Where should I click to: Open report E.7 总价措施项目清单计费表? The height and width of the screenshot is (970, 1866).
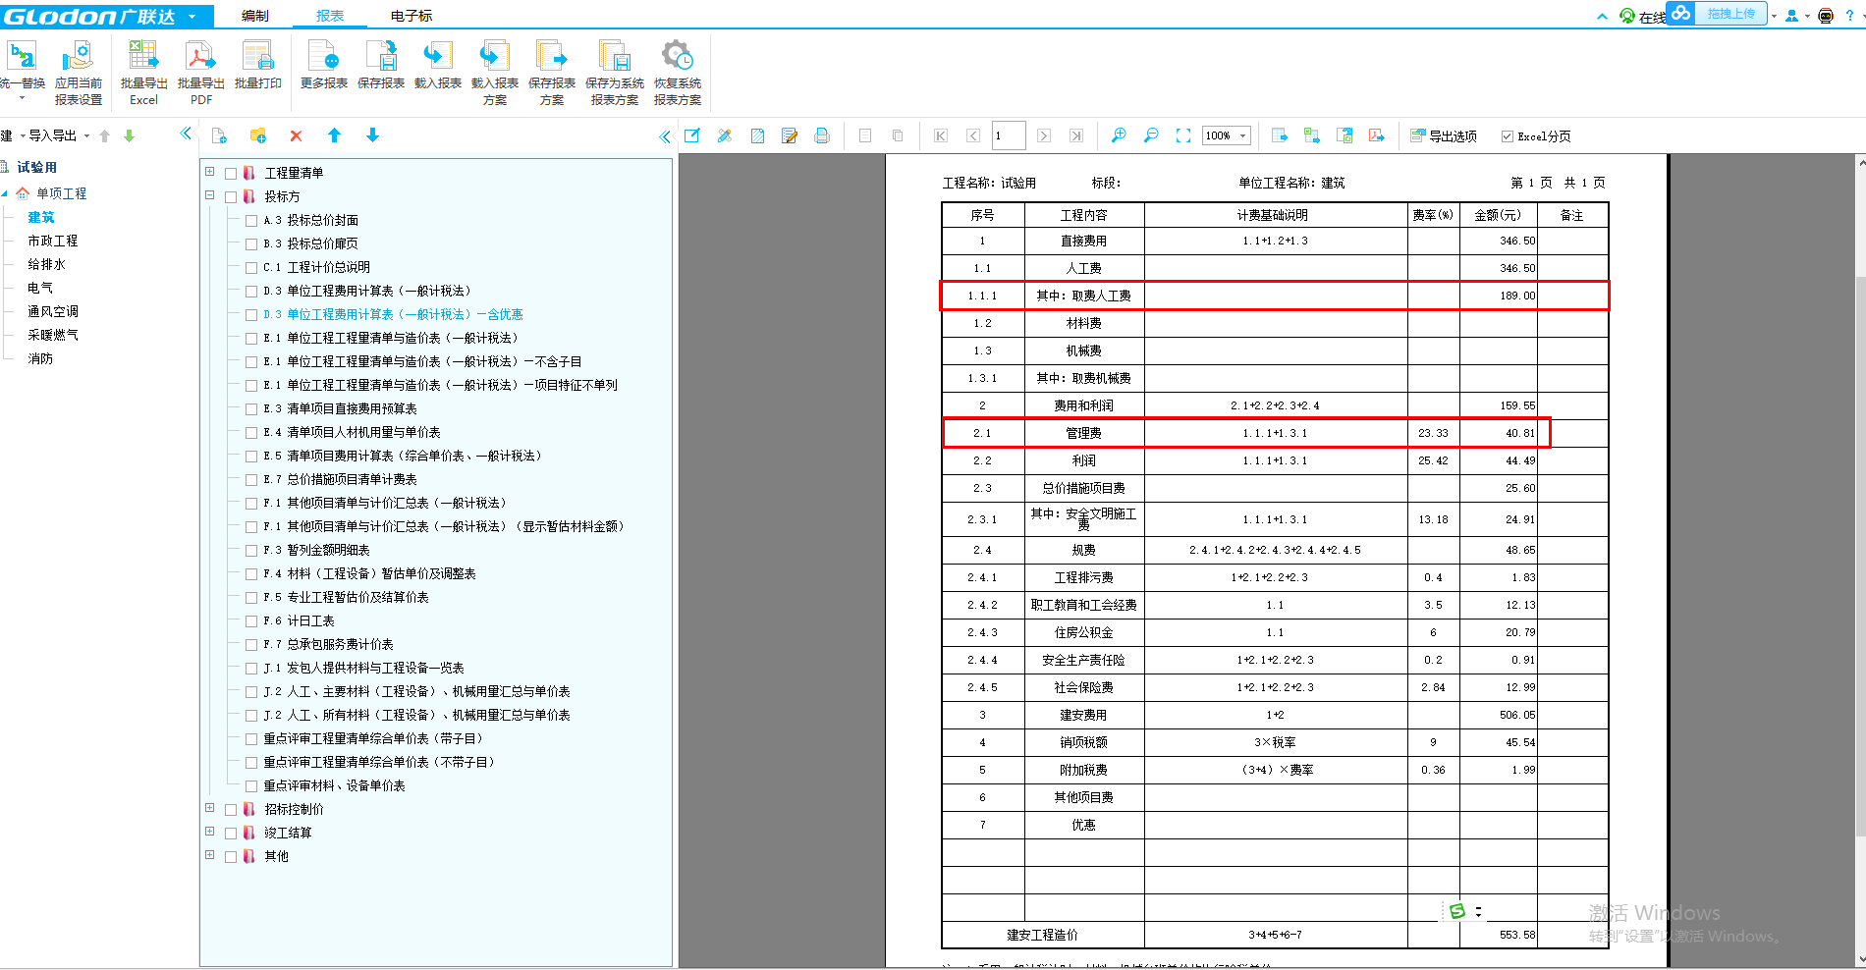coord(341,479)
